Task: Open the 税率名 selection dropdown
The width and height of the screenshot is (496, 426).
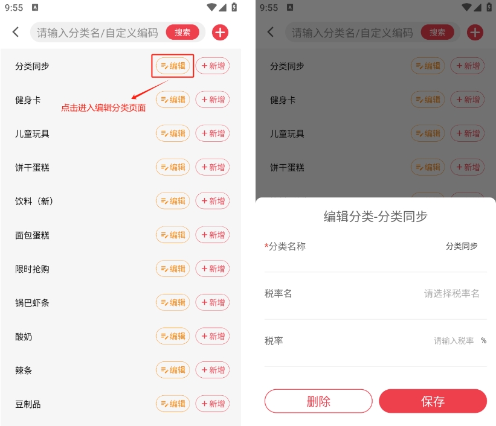Action: [x=451, y=294]
